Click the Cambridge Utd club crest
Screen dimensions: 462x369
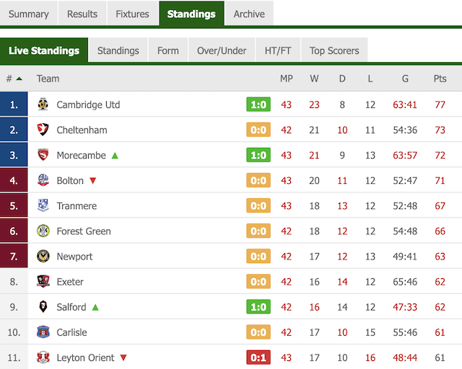click(x=43, y=105)
